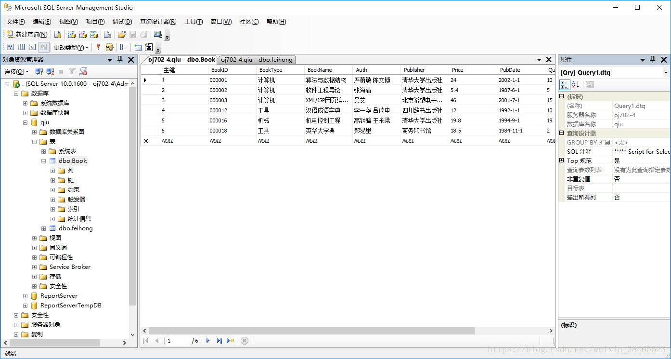This screenshot has width=671, height=359.
Task: Show the Criteria pane grid icon
Action: tap(21, 47)
